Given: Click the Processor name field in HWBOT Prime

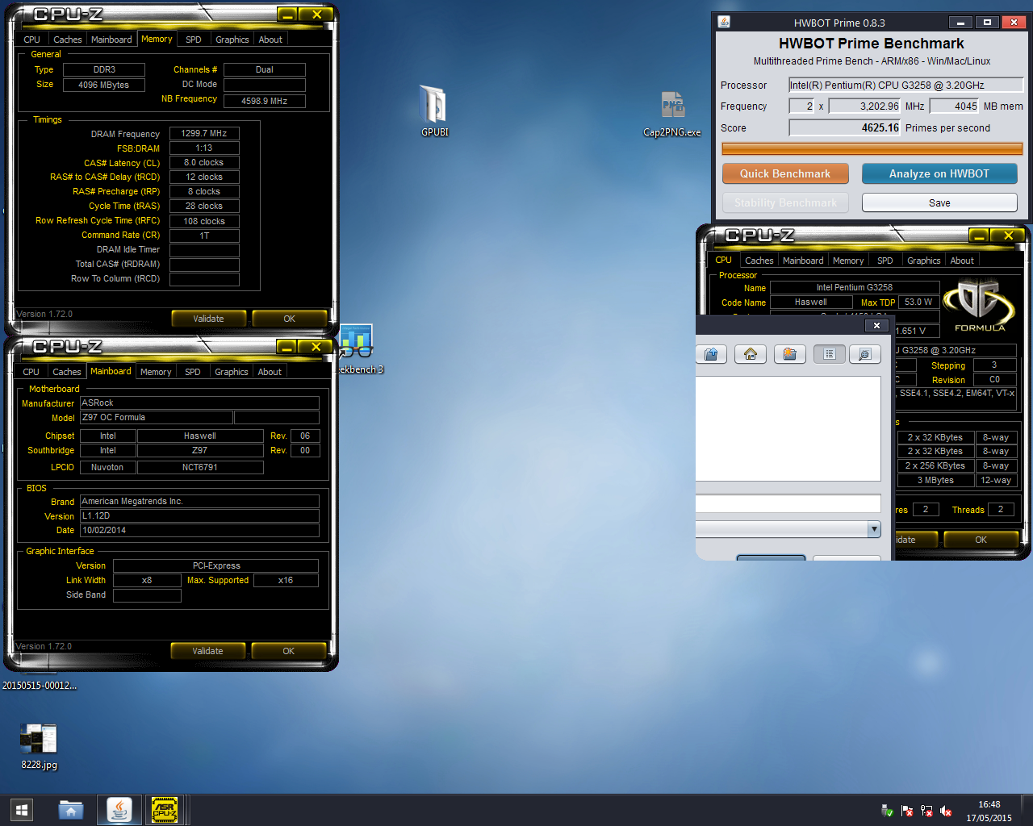Looking at the screenshot, I should [905, 85].
